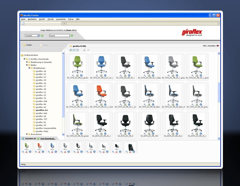Switch to thumbnail grid view
Image resolution: width=240 pixels, height=186 pixels.
click(71, 50)
